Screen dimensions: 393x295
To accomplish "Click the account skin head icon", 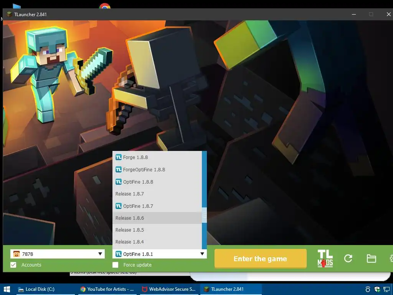I will pos(16,254).
